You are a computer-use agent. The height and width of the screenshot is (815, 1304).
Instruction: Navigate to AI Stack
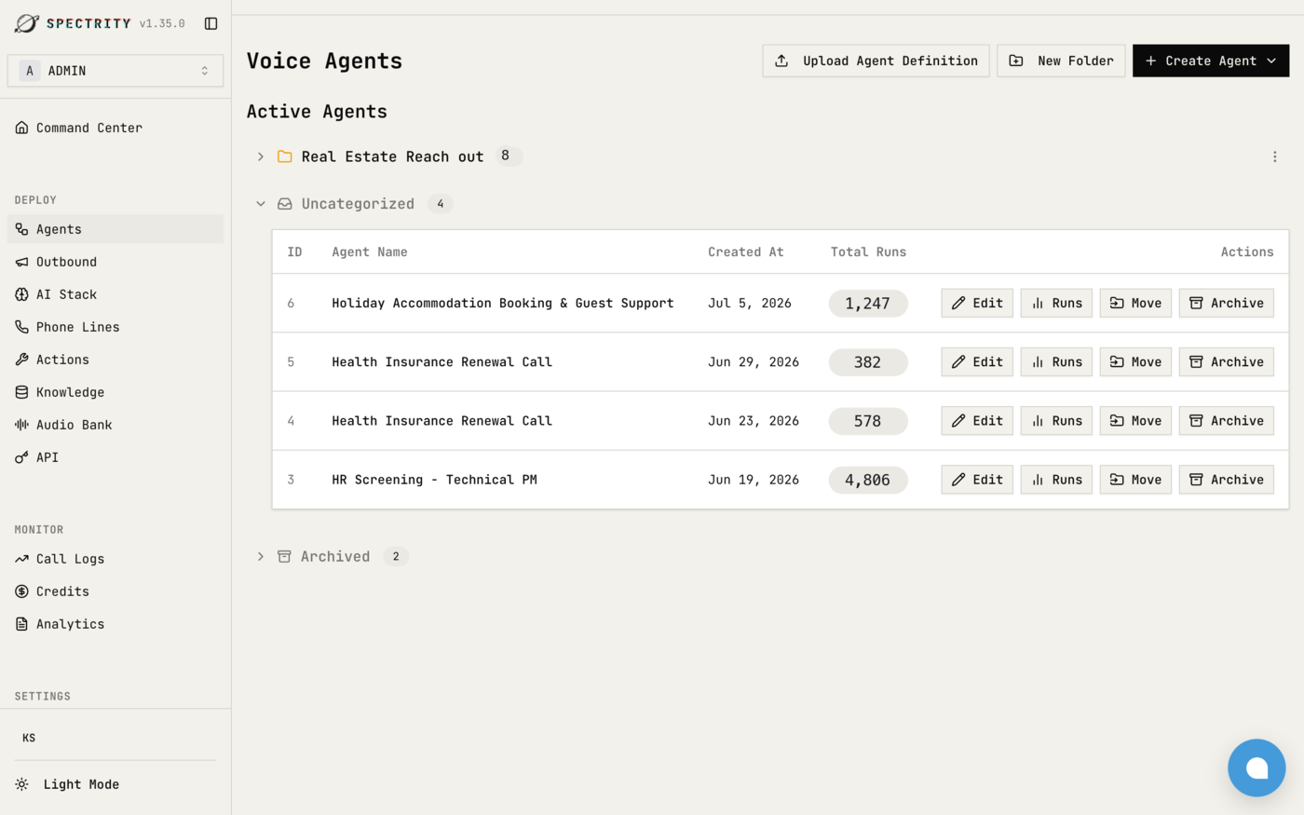click(x=115, y=294)
